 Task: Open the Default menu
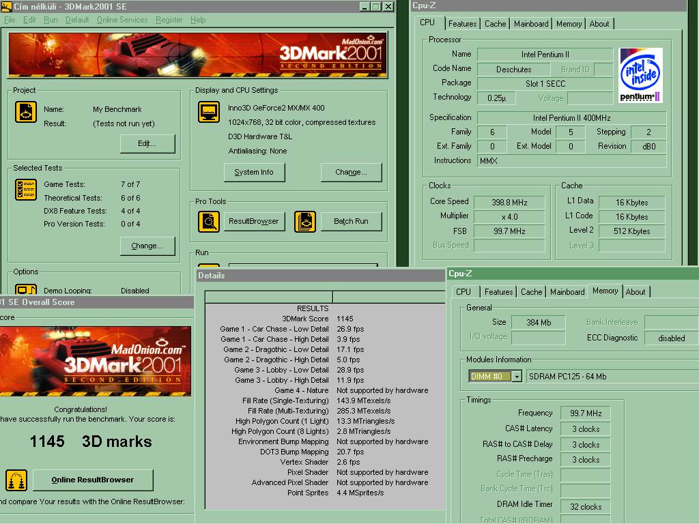tap(77, 20)
